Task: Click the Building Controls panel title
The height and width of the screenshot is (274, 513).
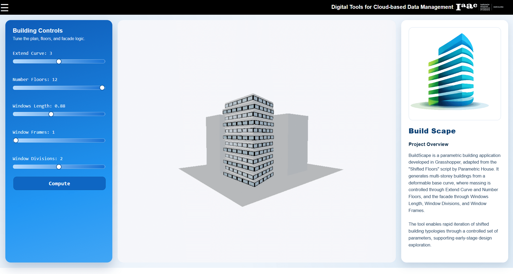Action: pos(38,30)
